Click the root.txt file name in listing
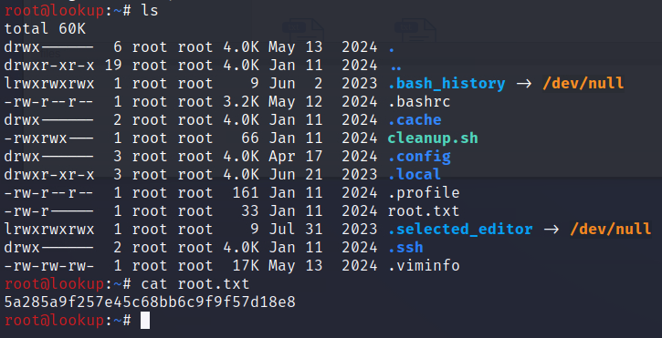Screen dimensions: 662x338 (x=424, y=210)
